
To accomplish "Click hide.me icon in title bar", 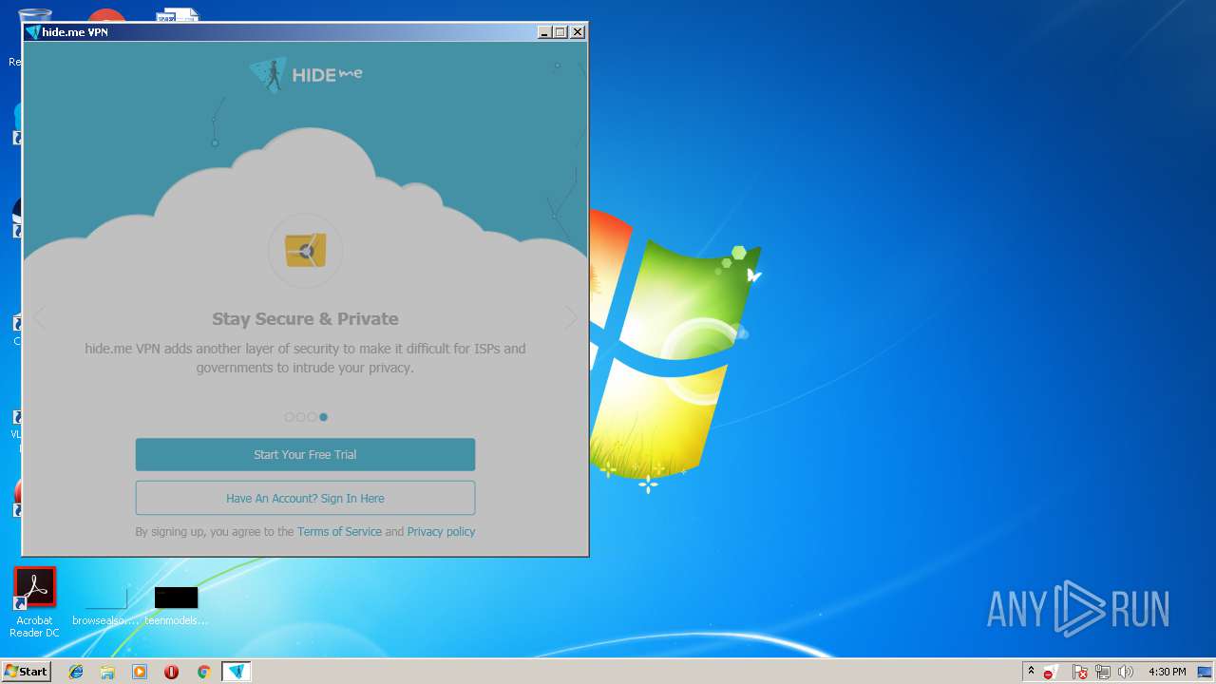I will (x=32, y=32).
